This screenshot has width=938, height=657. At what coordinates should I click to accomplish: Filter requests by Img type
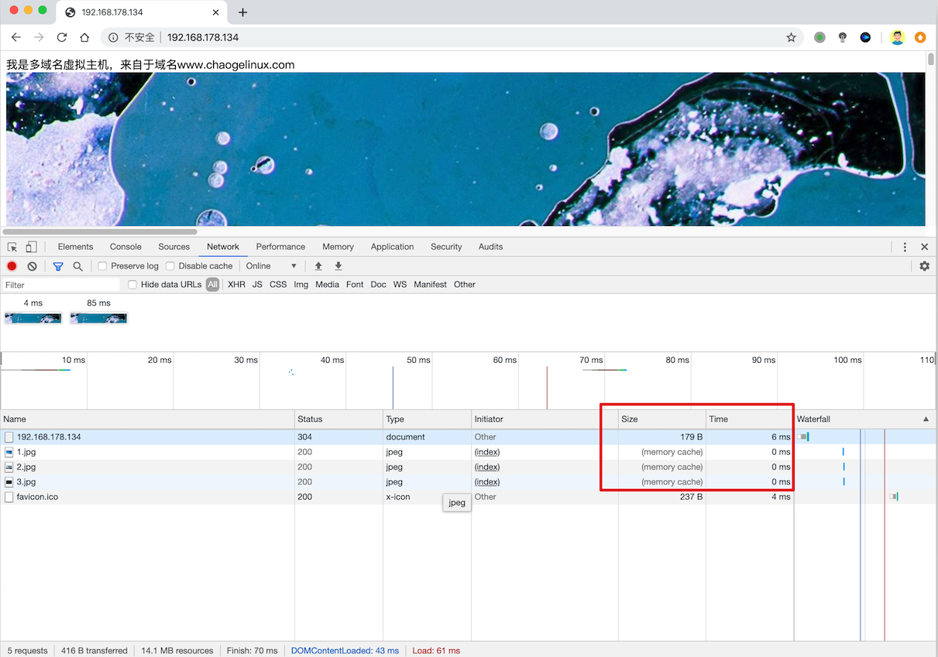(x=301, y=285)
